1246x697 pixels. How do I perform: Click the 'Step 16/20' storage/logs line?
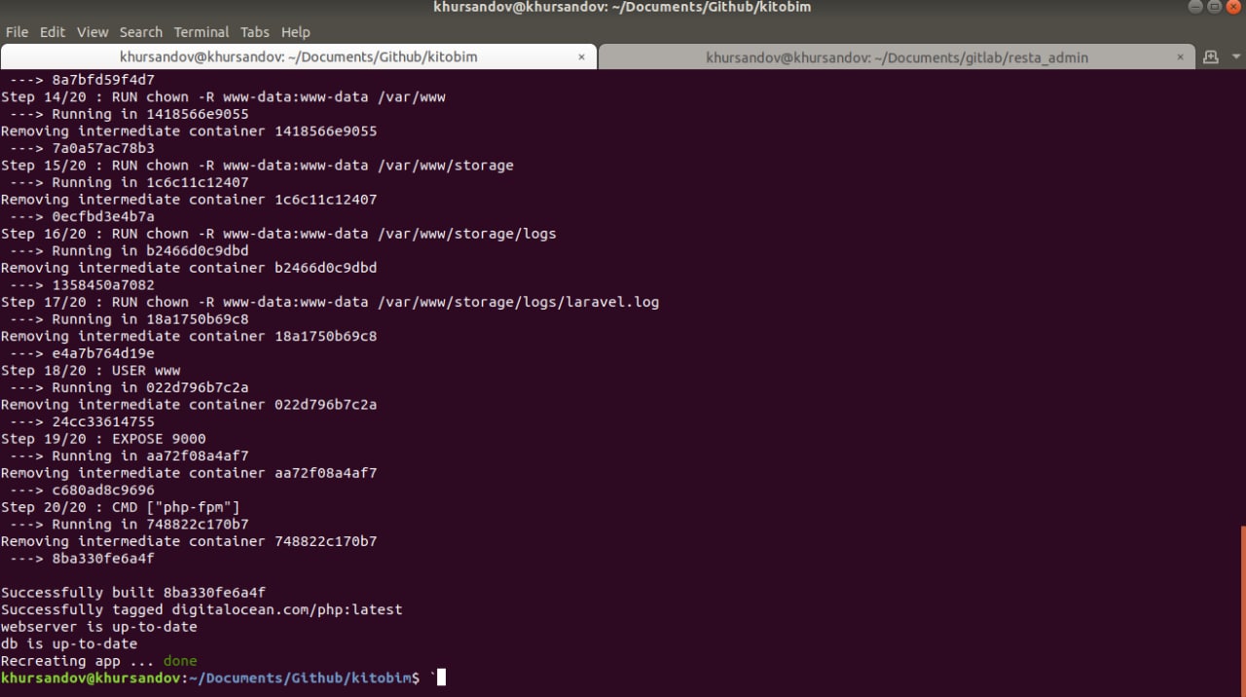coord(278,234)
